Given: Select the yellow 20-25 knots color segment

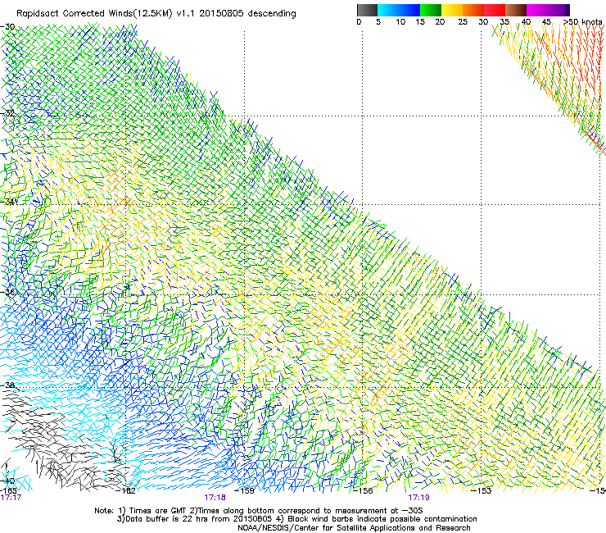Looking at the screenshot, I should point(452,10).
